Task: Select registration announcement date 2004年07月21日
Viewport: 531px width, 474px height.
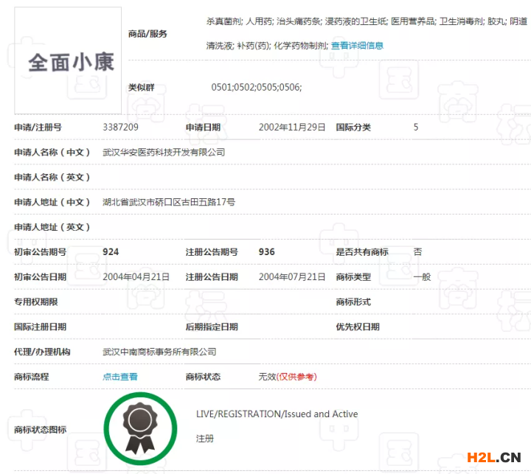Action: [291, 277]
